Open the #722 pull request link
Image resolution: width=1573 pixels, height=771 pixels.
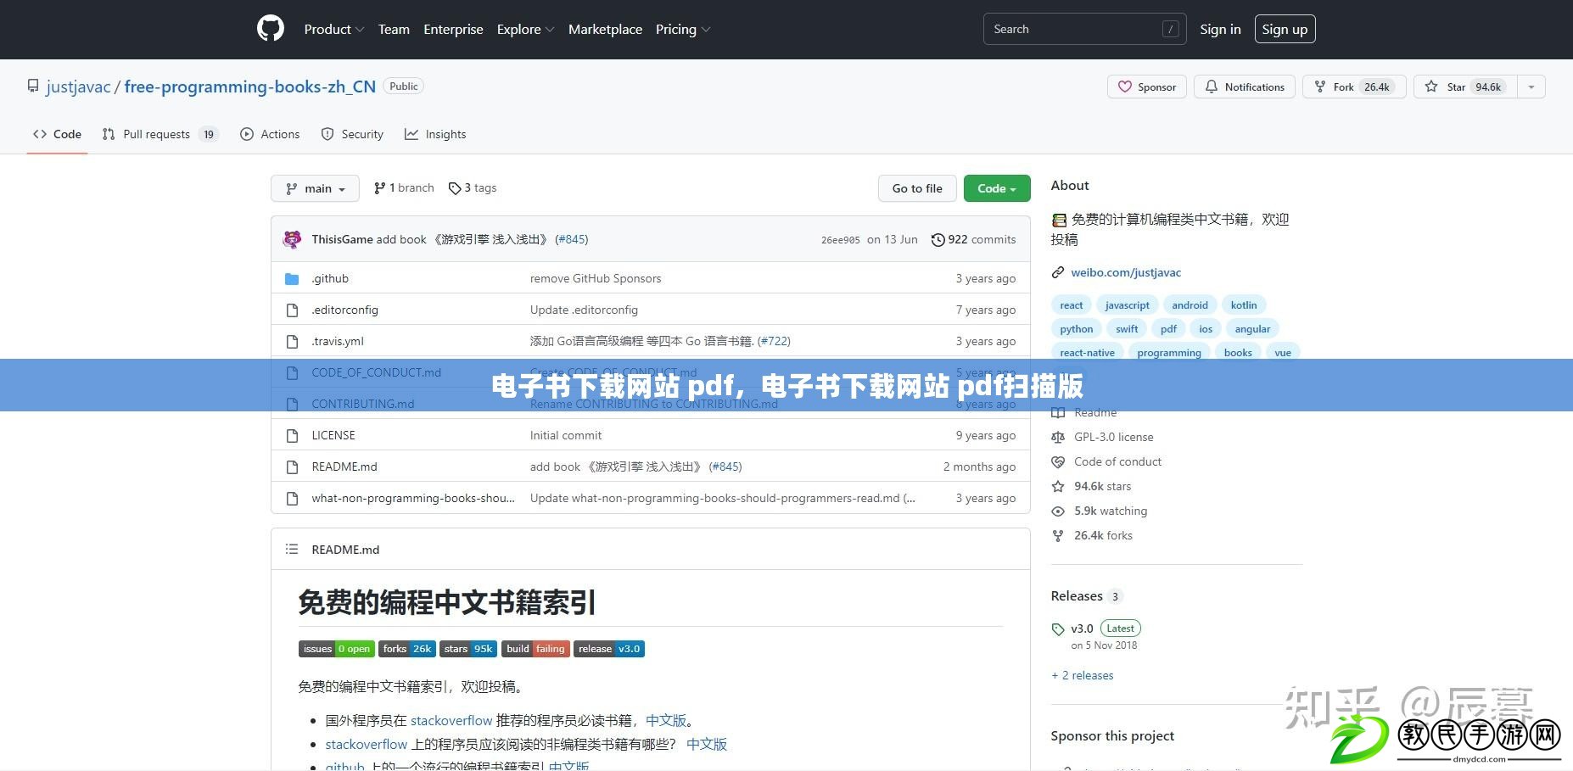(774, 341)
